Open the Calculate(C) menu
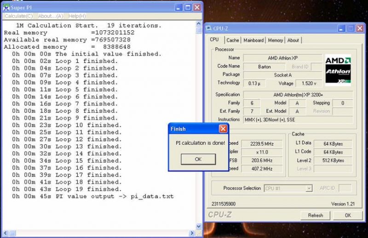 [19, 16]
